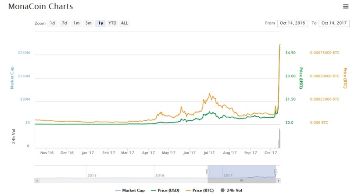Click the 0.00075000 BTC axis label
This screenshot has height=195, width=351.
pyautogui.click(x=325, y=53)
